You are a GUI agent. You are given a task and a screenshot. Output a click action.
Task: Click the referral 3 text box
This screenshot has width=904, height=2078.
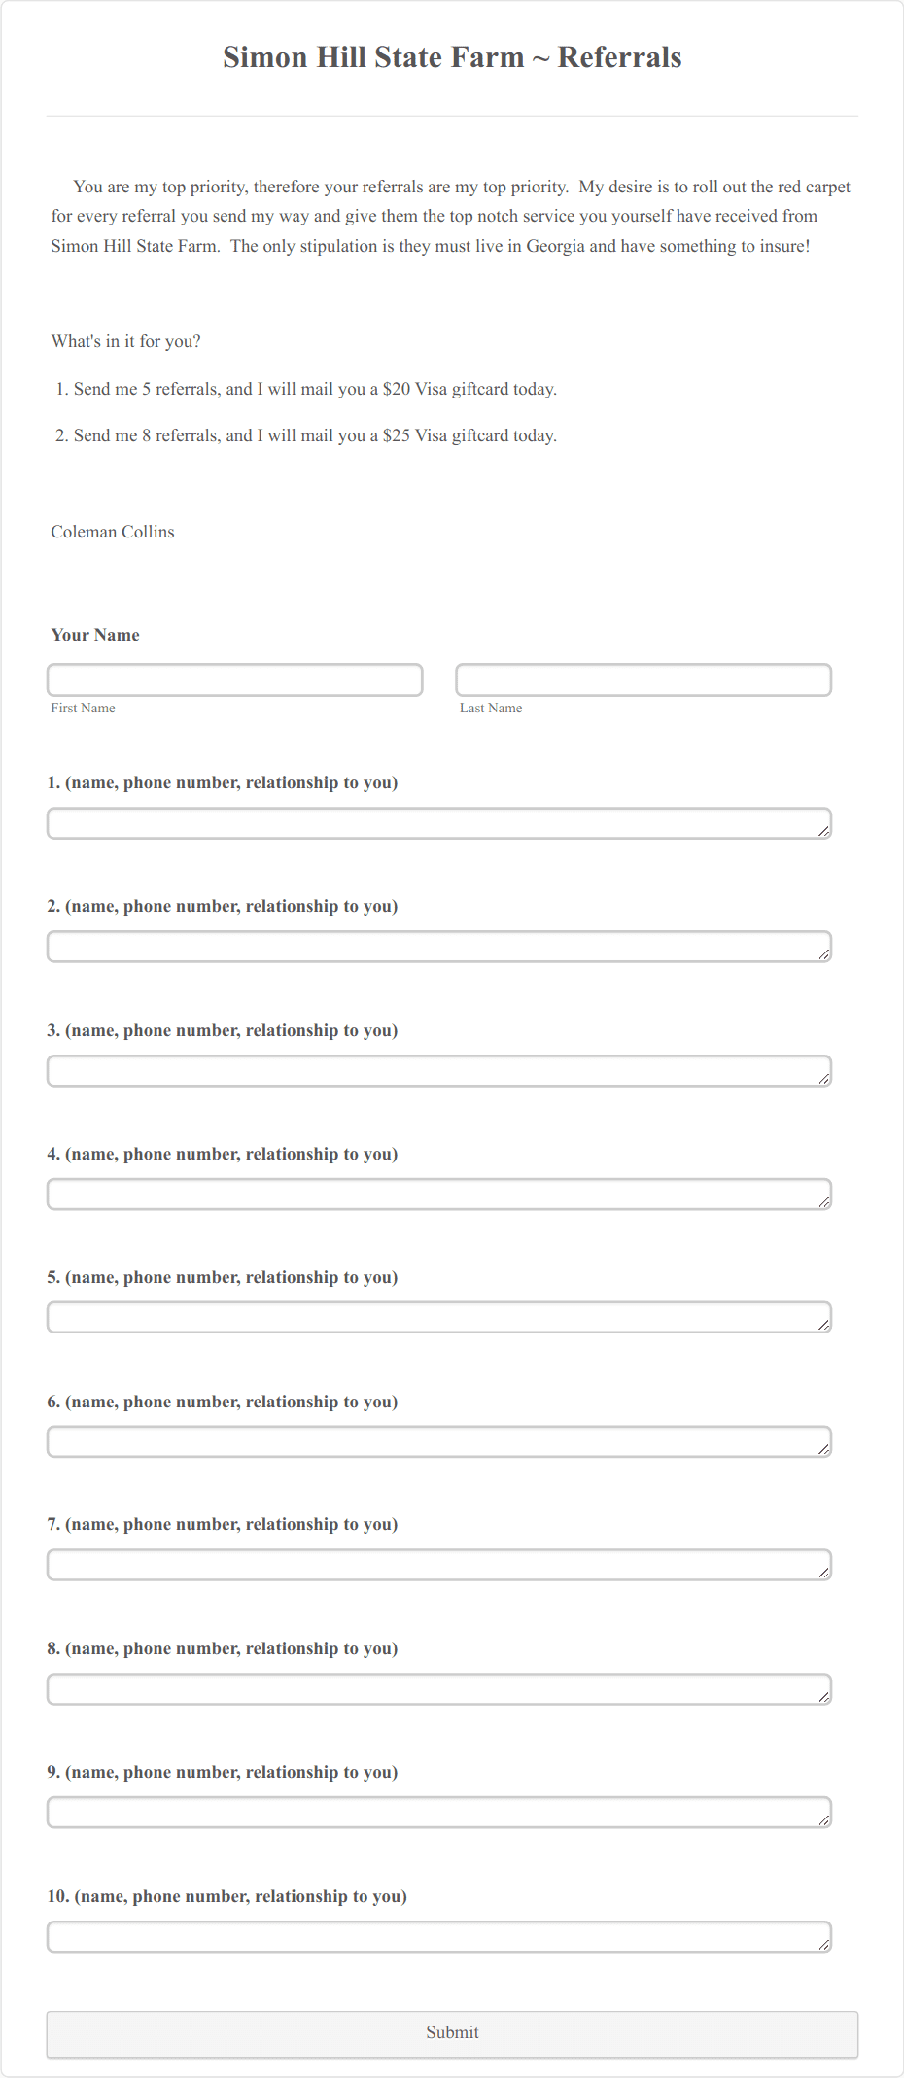437,1072
